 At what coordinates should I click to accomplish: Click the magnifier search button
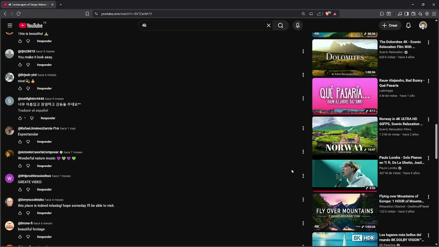coord(281,25)
